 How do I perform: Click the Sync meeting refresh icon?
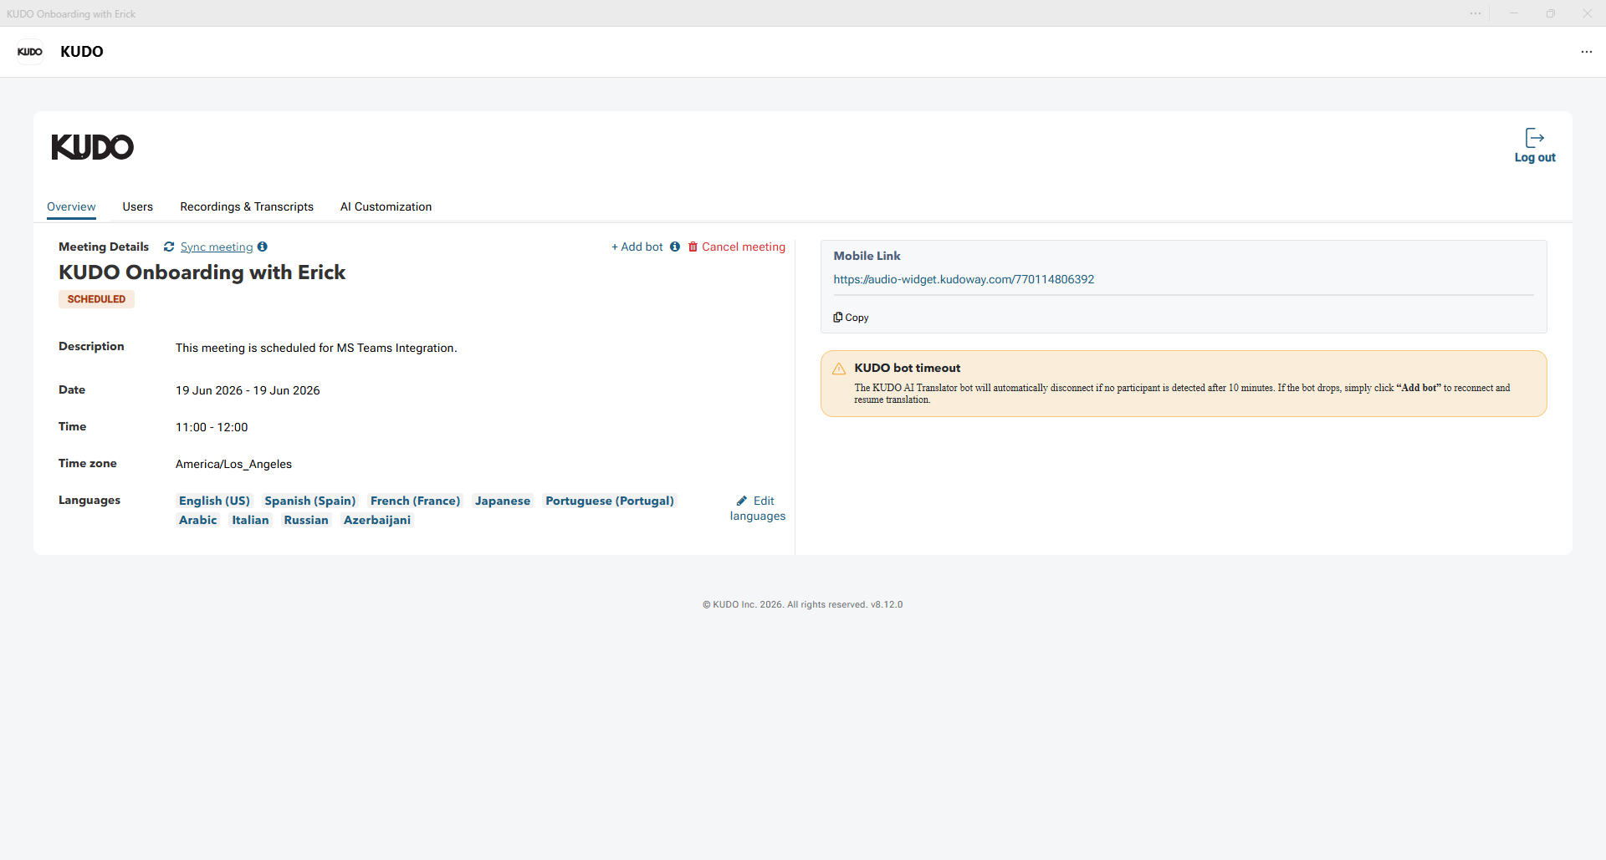coord(169,247)
